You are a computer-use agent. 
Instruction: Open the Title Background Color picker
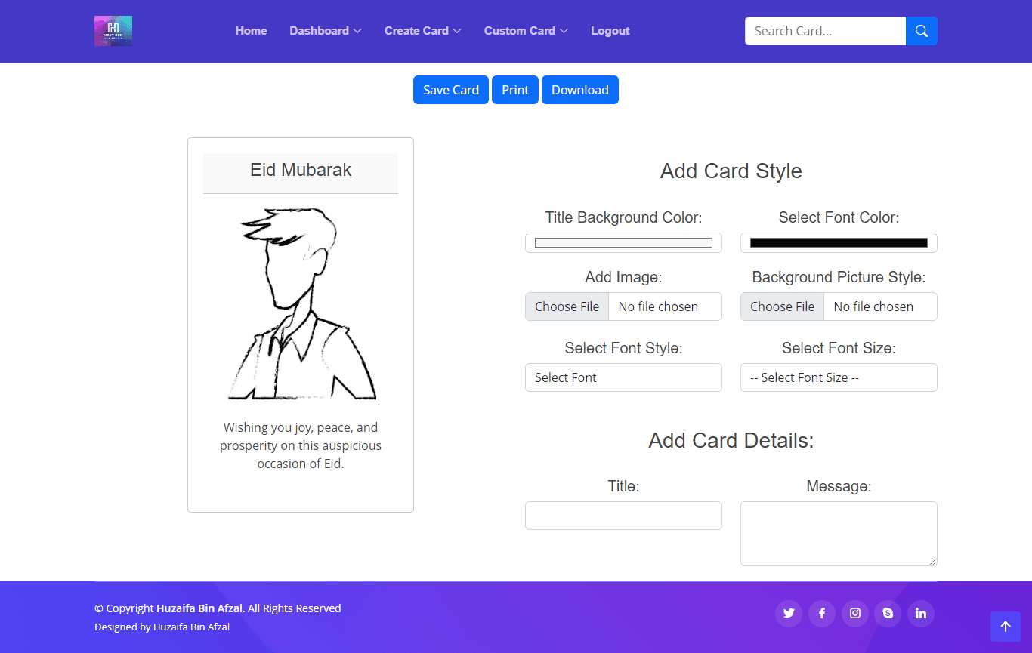click(623, 242)
